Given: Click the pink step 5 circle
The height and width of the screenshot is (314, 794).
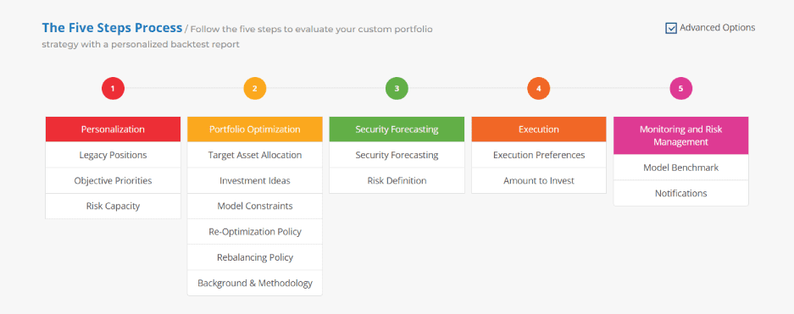Looking at the screenshot, I should tap(680, 89).
